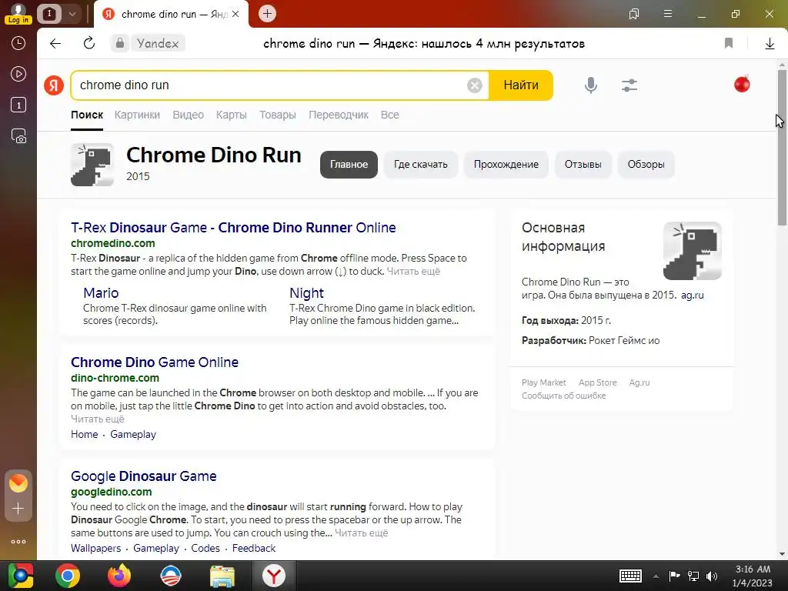Start voice search with microphone icon
Viewport: 788px width, 591px height.
591,85
